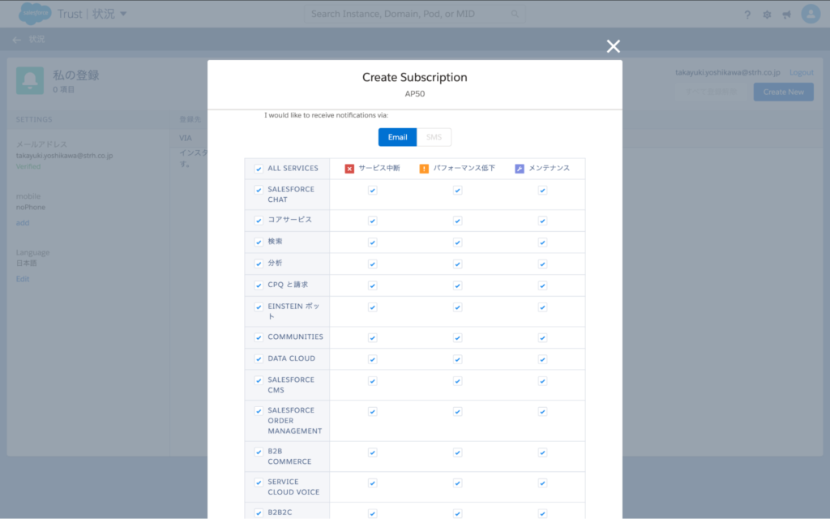Open the help question mark icon

(747, 15)
